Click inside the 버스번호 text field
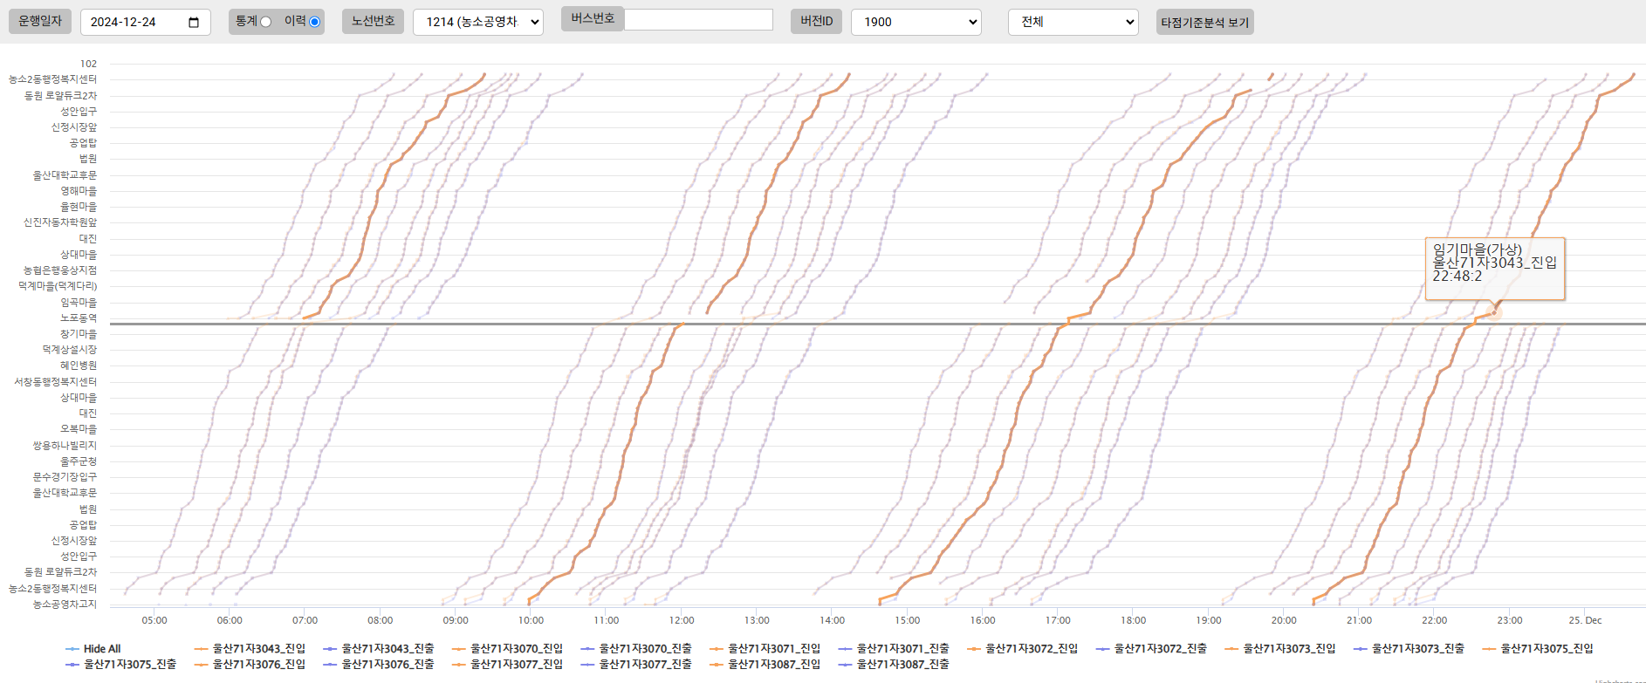1646x683 pixels. [698, 20]
